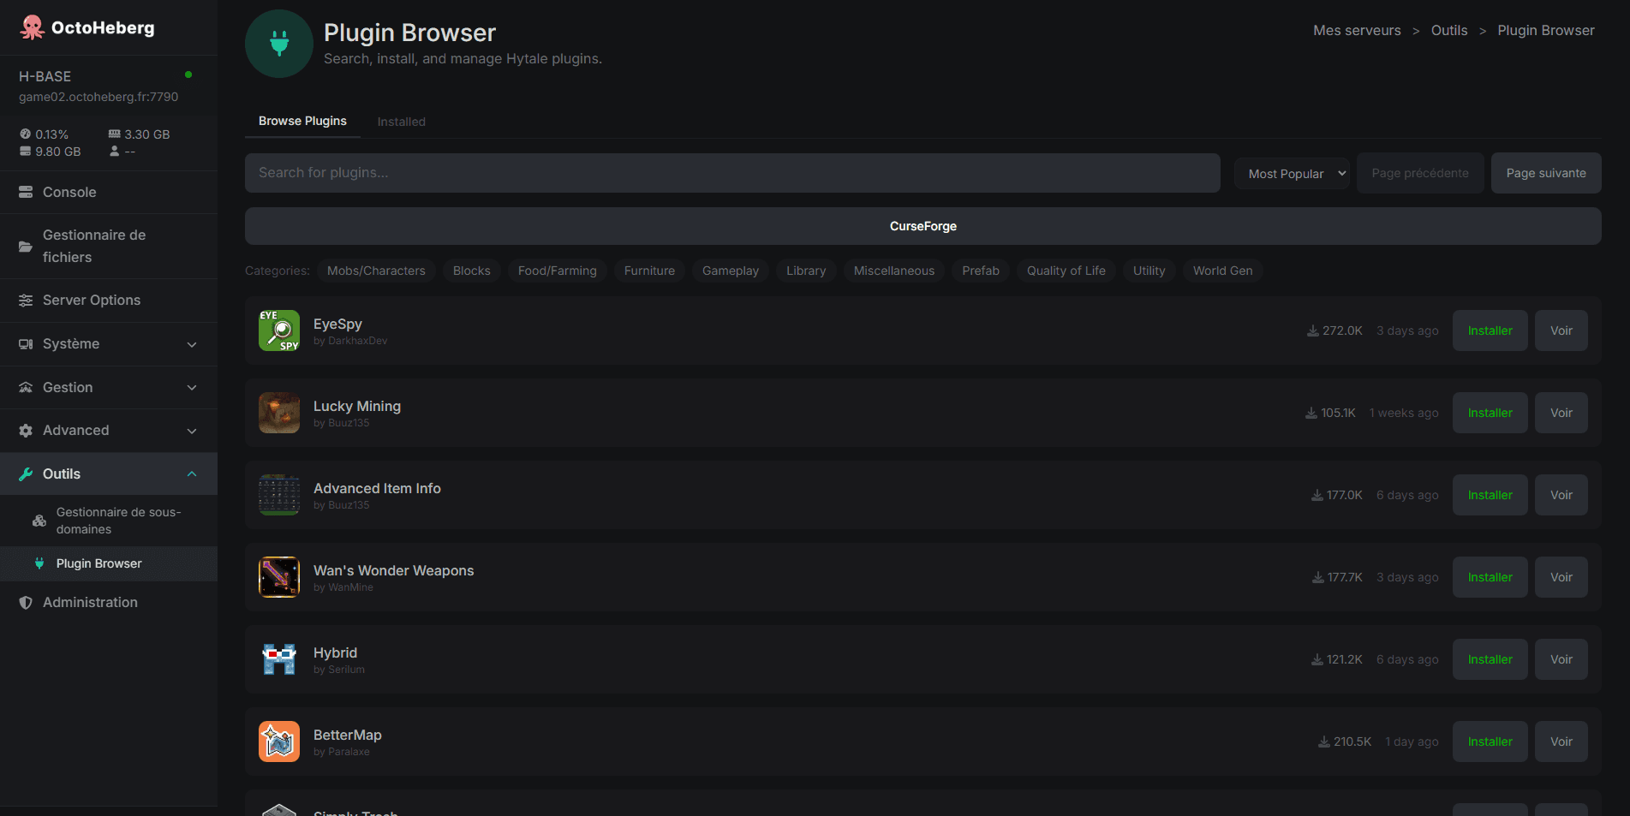The width and height of the screenshot is (1630, 816).
Task: View details of the EyeSpy plugin
Action: (x=1561, y=331)
